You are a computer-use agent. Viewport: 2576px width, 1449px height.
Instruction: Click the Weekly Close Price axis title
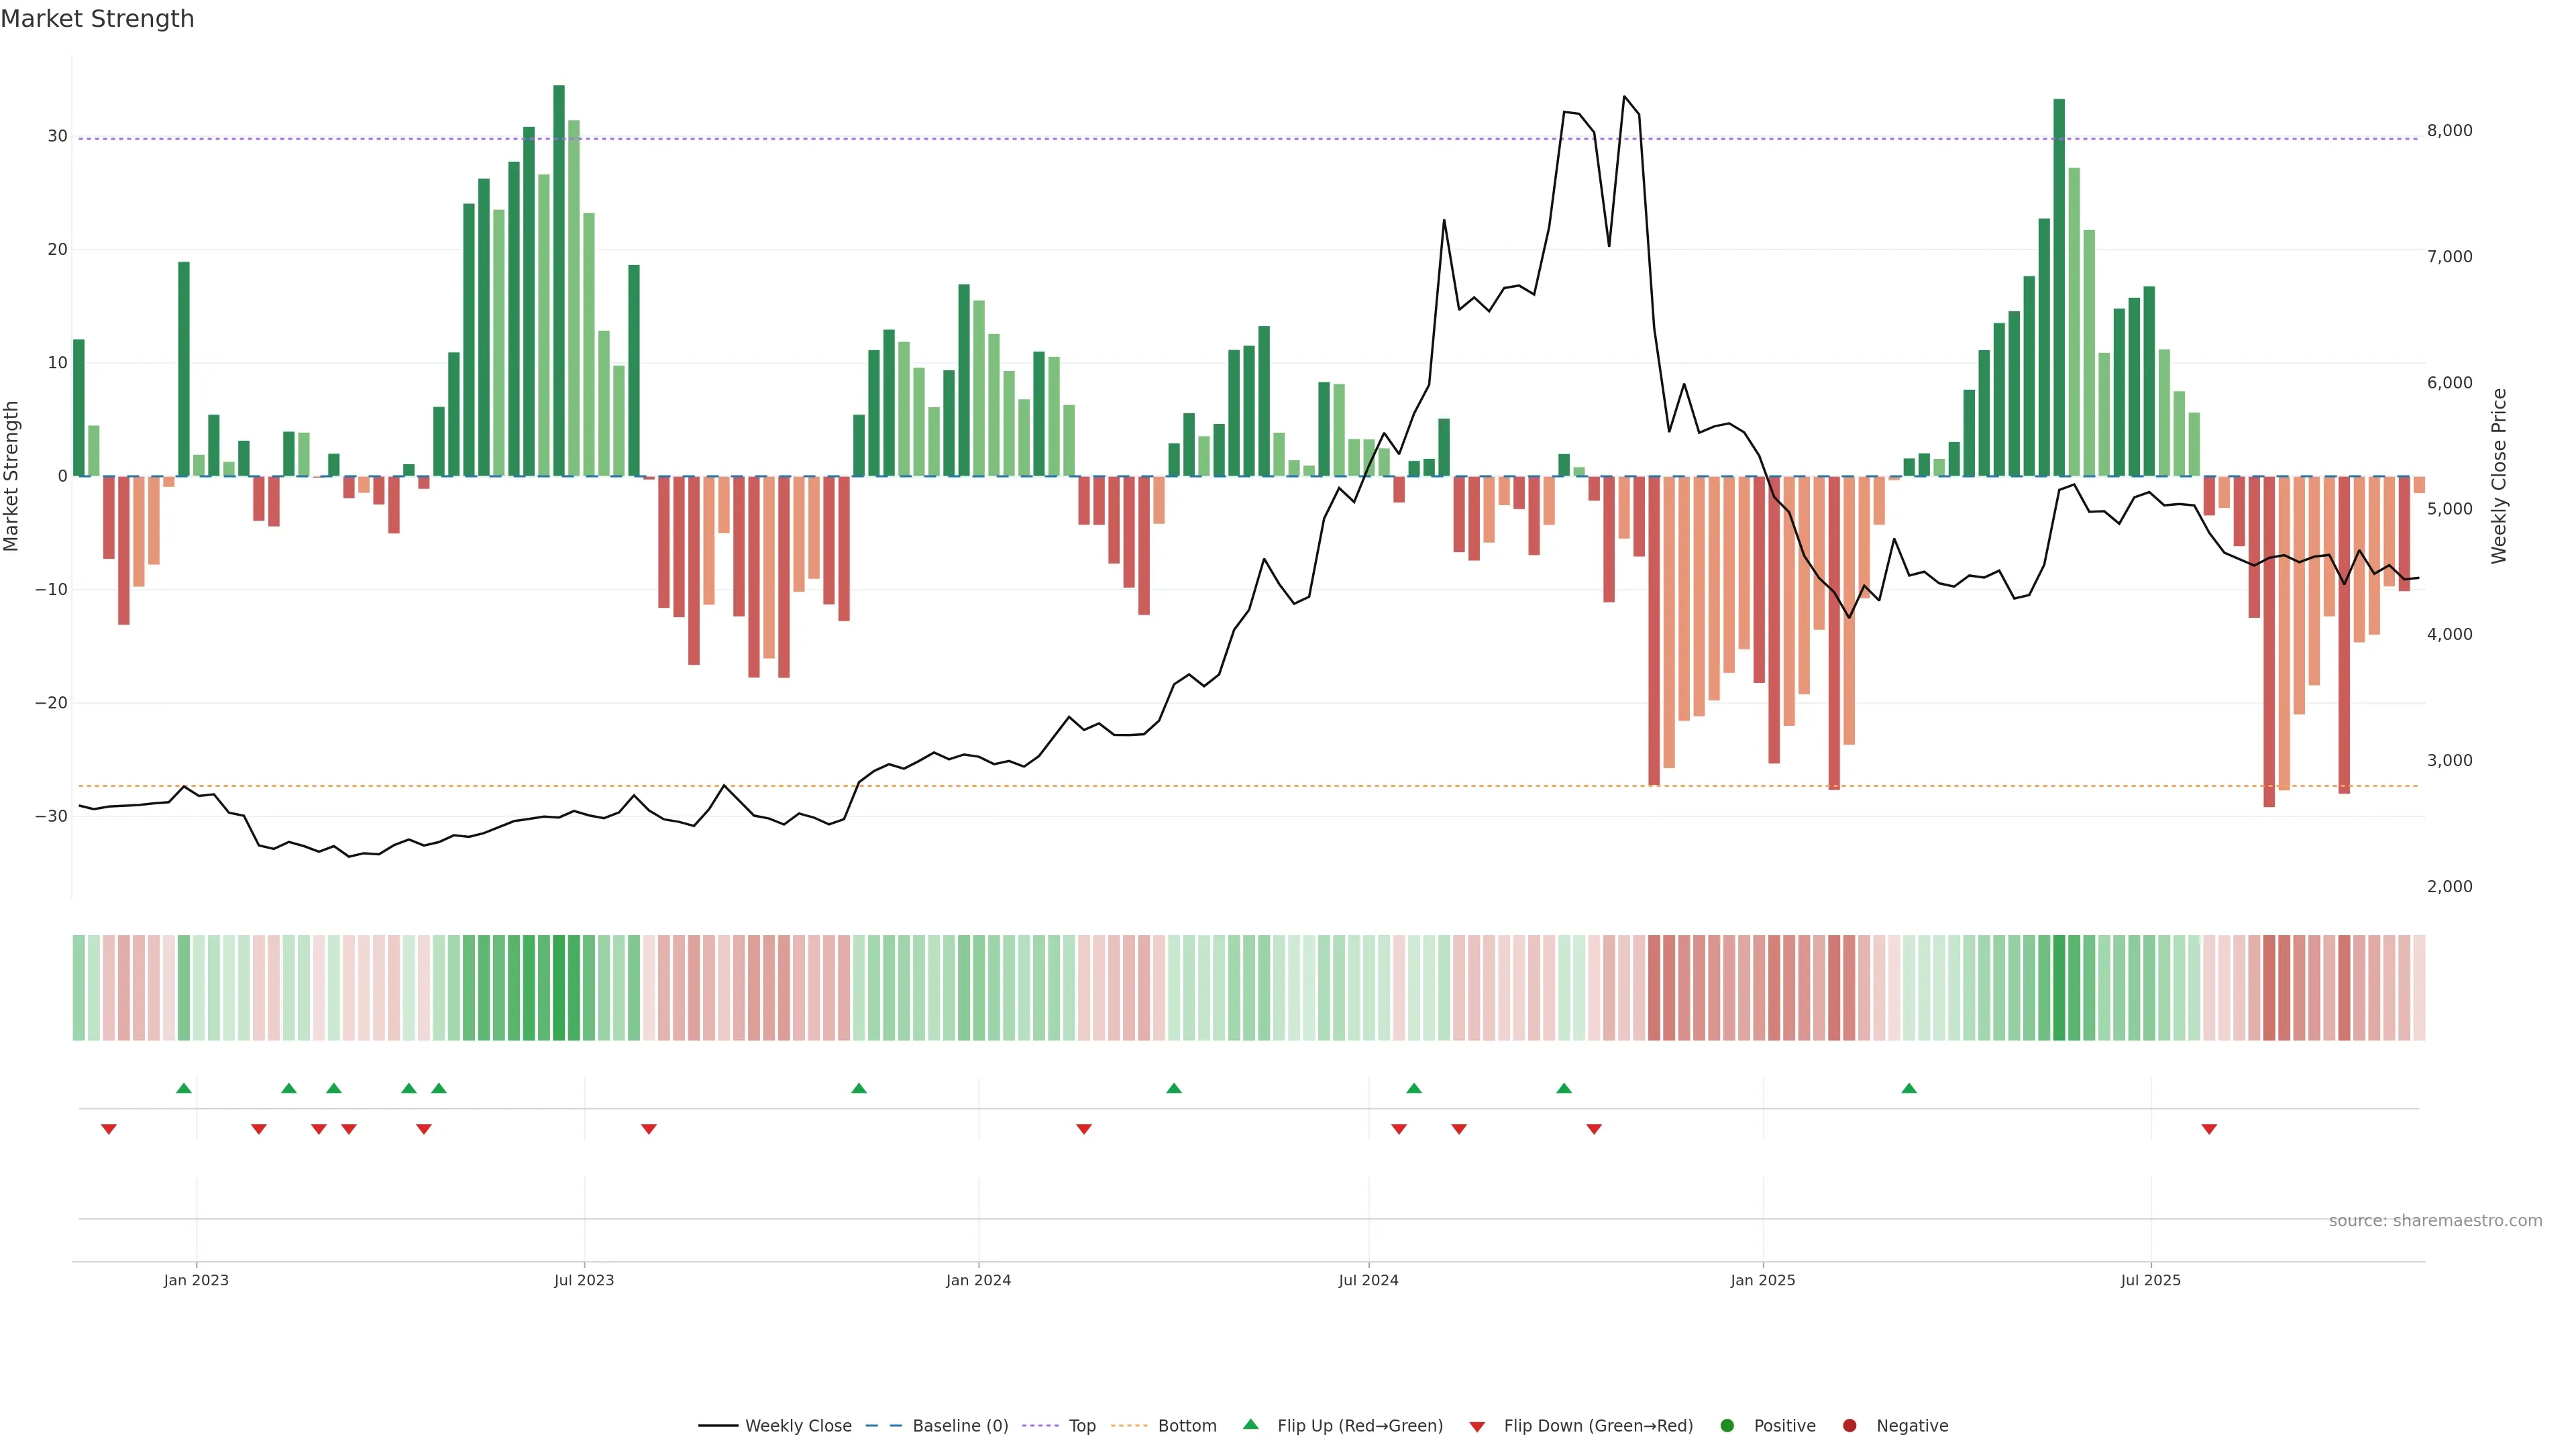click(x=2499, y=476)
